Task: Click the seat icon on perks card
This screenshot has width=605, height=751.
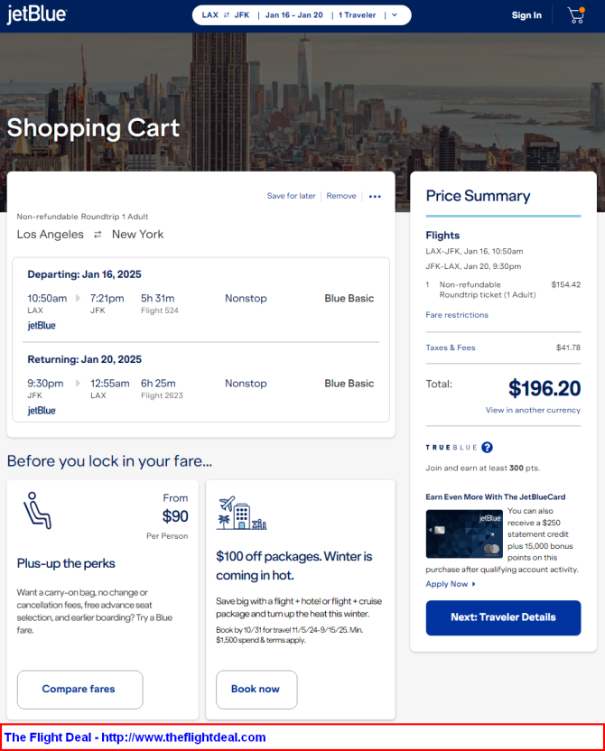Action: (x=37, y=511)
